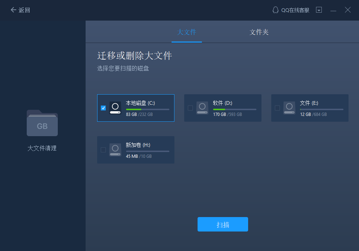Screen dimensions: 359x251
Task: Click the 新加卷 (H:) label
Action: pyautogui.click(x=138, y=145)
